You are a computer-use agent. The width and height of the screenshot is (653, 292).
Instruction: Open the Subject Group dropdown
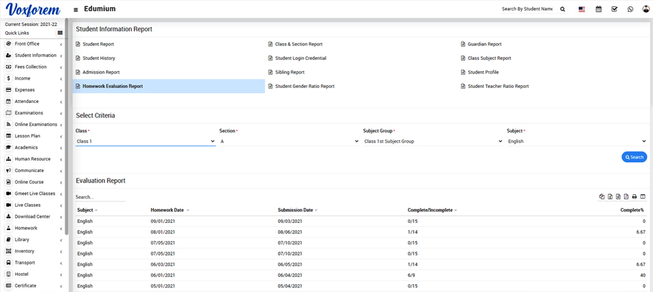coord(433,141)
